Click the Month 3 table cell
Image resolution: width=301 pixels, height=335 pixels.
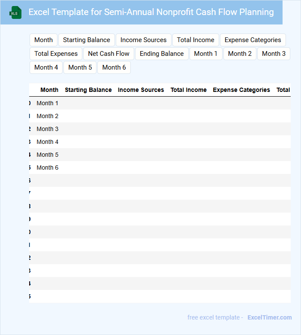(47, 129)
